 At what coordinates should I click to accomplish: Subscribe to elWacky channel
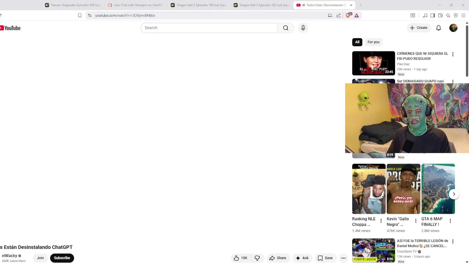(x=62, y=258)
